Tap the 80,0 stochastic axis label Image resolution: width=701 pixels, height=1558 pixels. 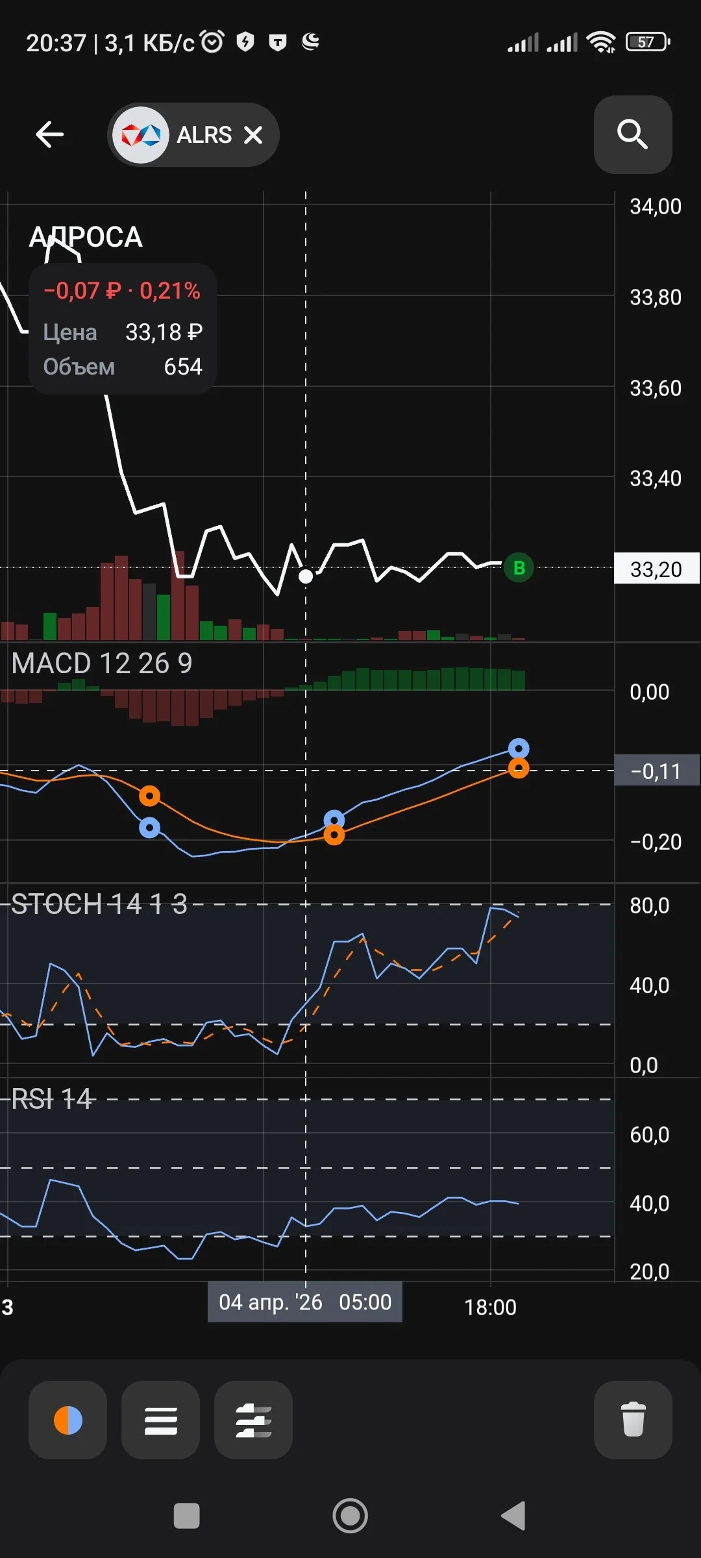point(649,905)
